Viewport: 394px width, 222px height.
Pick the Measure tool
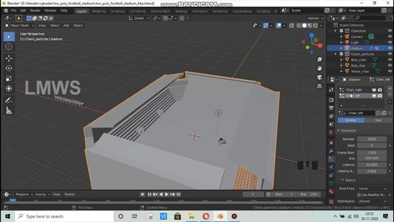tap(9, 110)
